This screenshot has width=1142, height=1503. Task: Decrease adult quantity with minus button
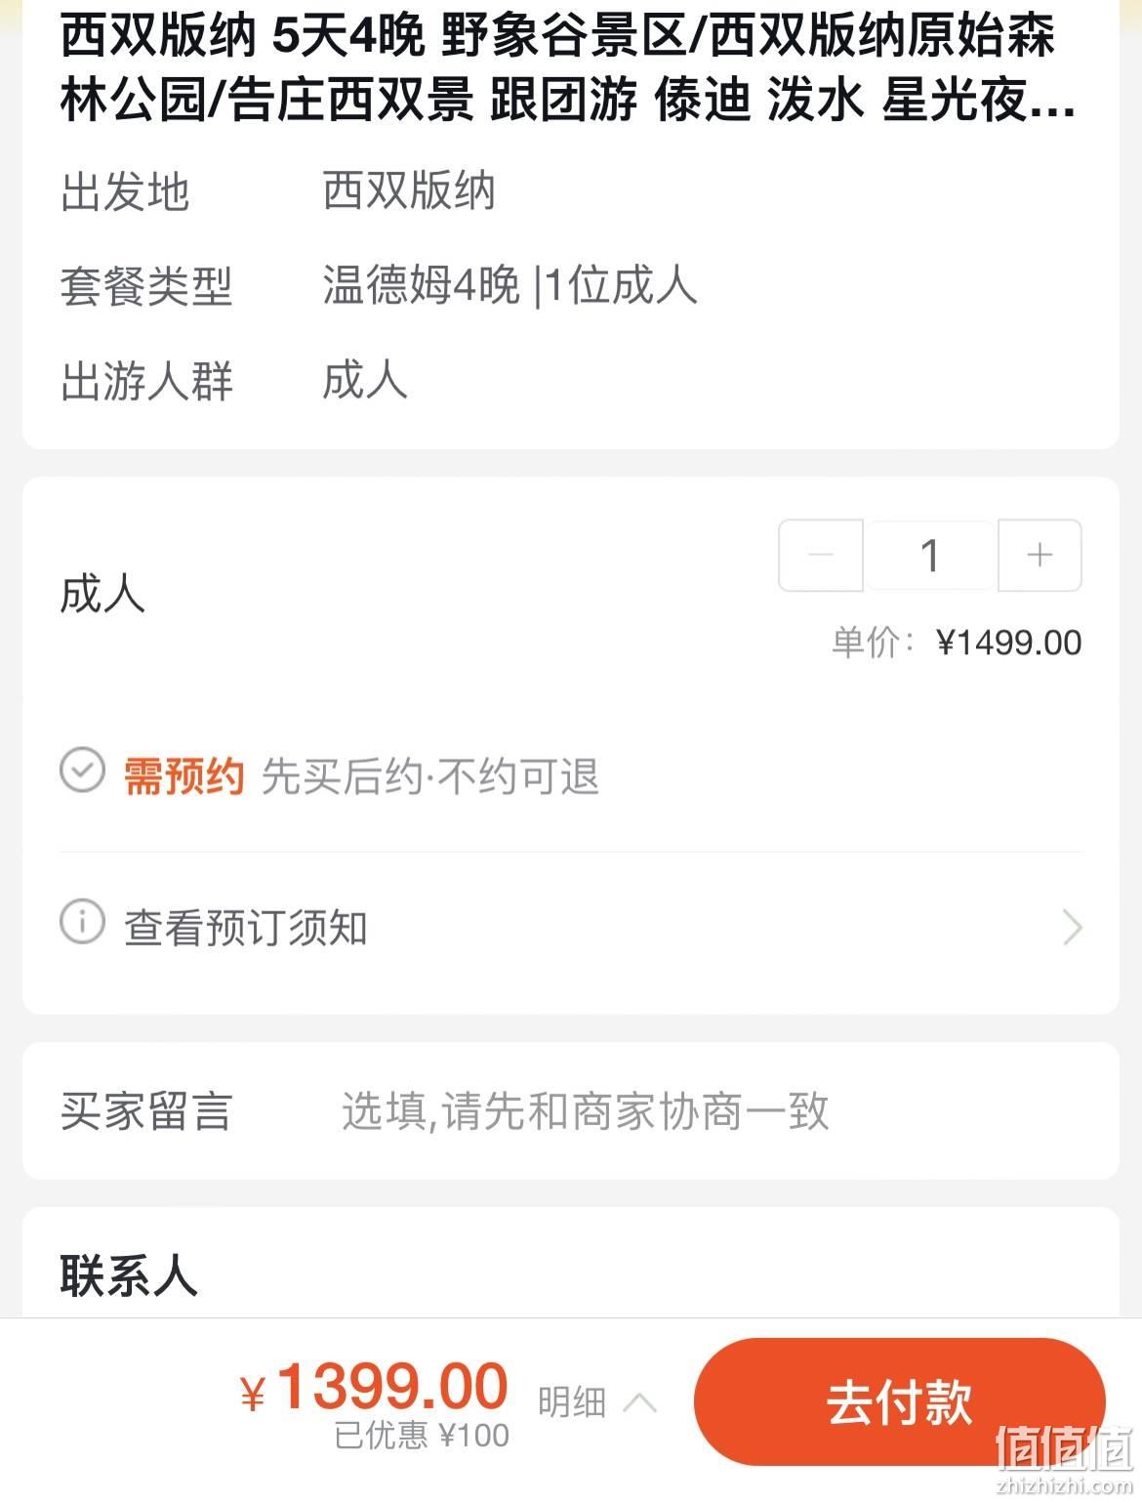(x=821, y=556)
